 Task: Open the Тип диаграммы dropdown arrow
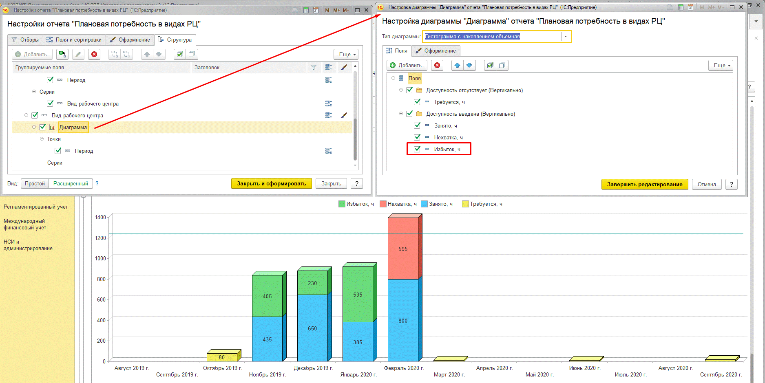point(566,37)
